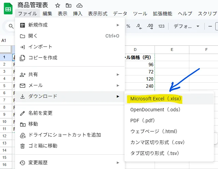Screen dimensions: 218x169
Task: Expand the 共有 submenu arrow
Action: (118, 74)
